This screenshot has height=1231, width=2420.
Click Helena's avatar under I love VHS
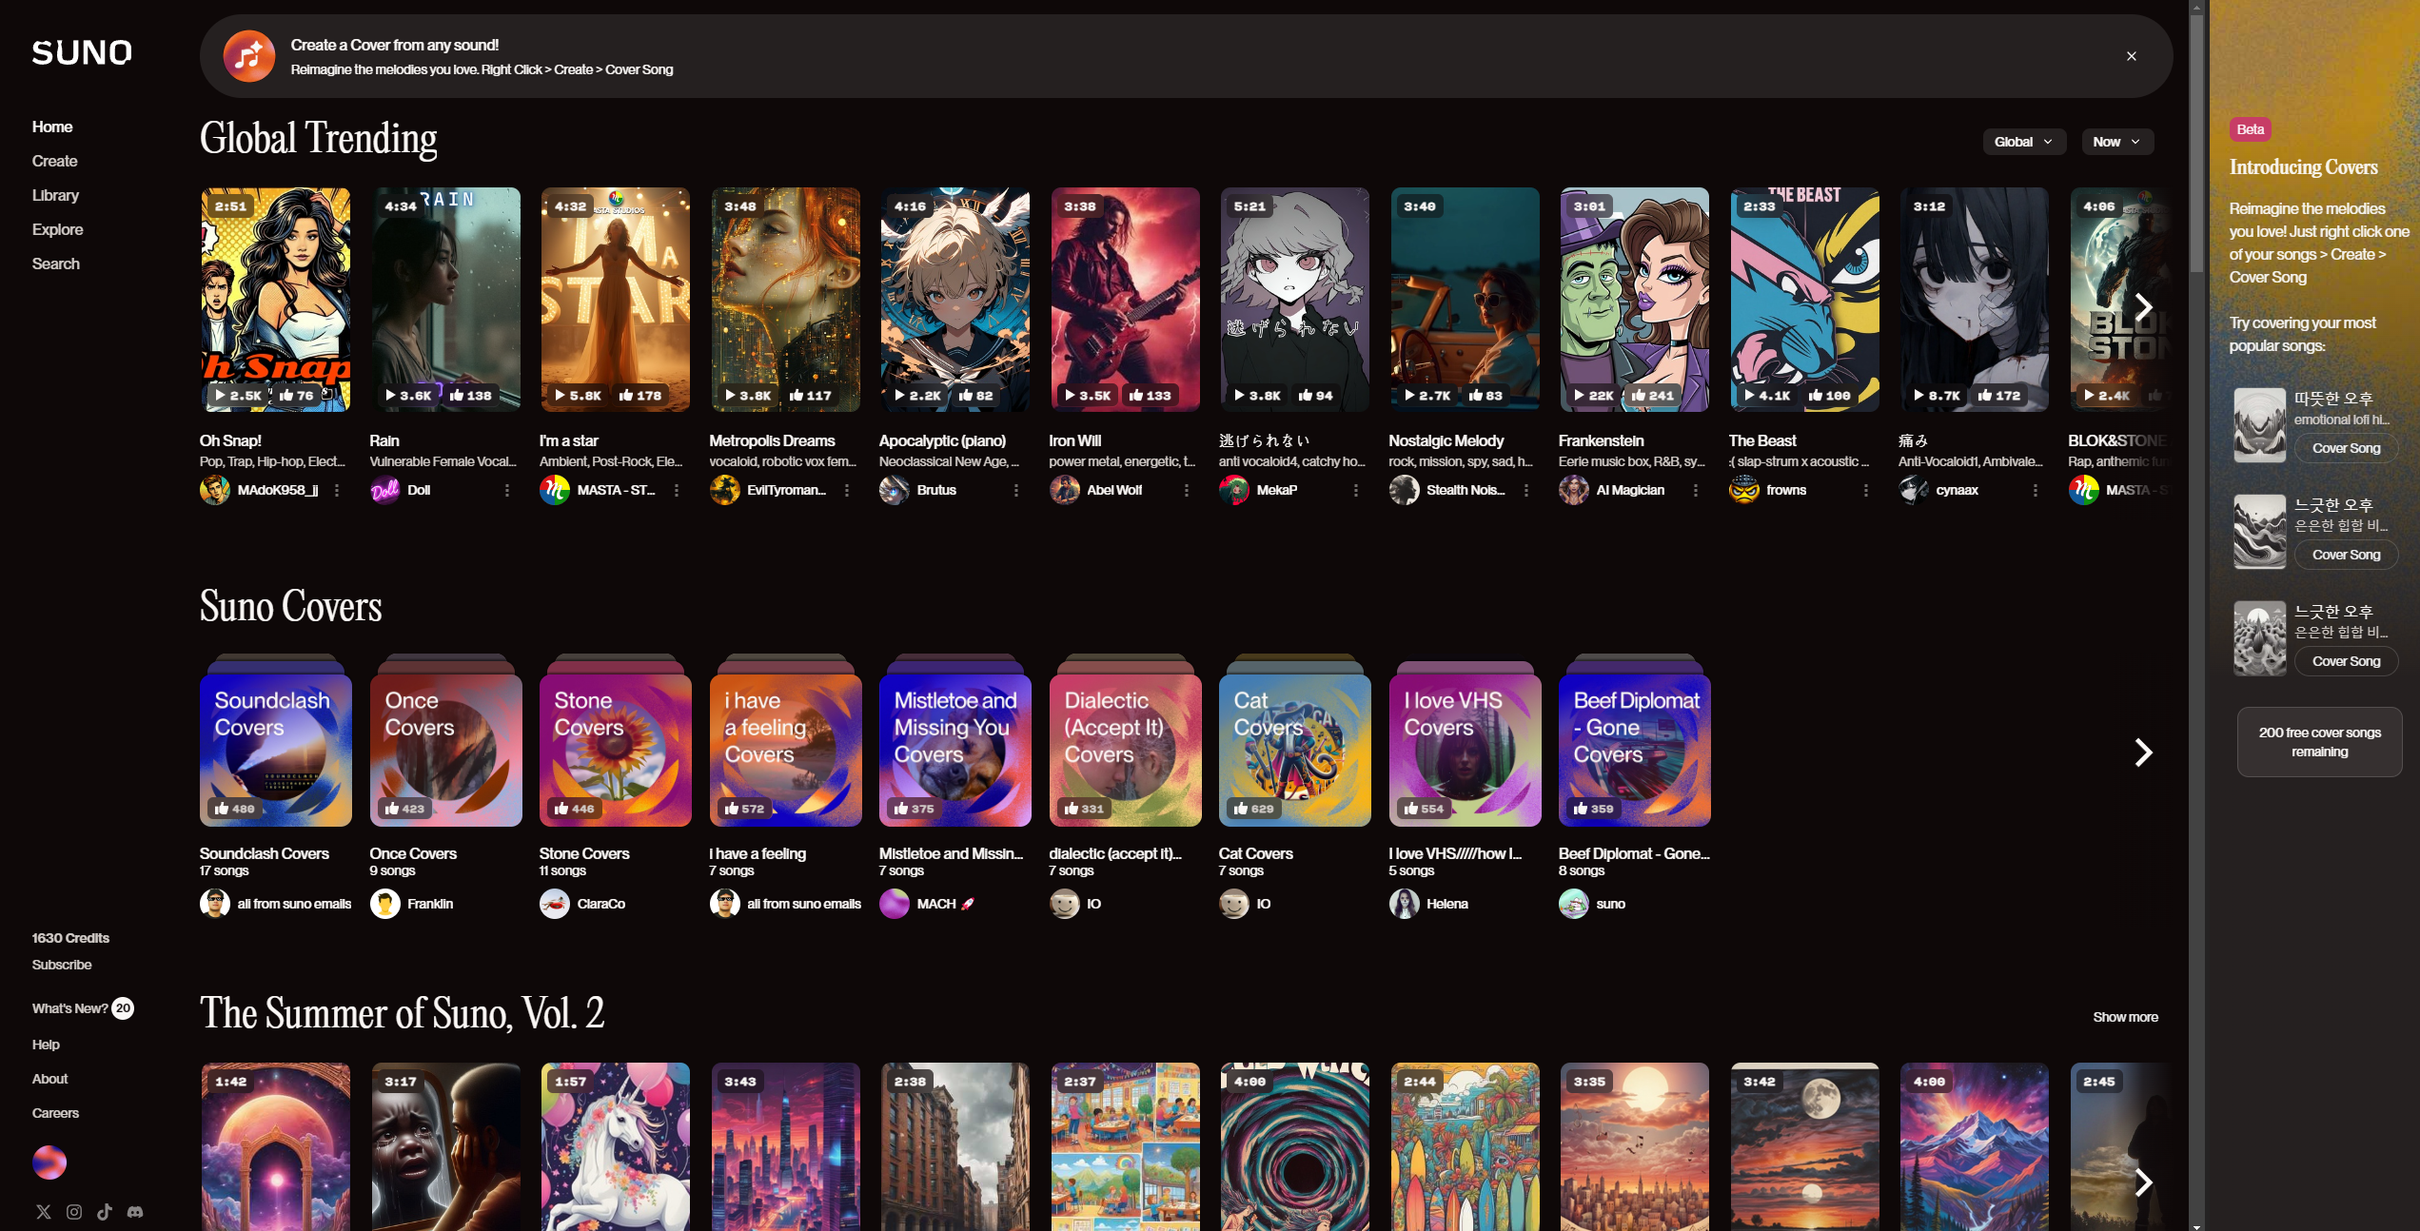click(1405, 904)
